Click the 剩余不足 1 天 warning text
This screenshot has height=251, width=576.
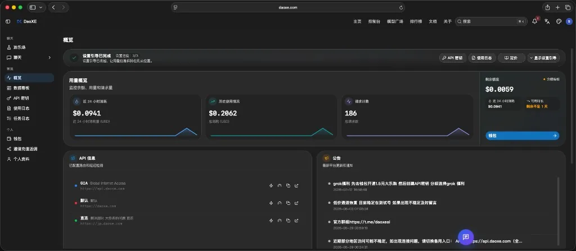click(537, 106)
